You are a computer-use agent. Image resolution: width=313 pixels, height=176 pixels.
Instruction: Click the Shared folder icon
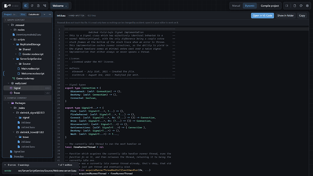coord(20,49)
